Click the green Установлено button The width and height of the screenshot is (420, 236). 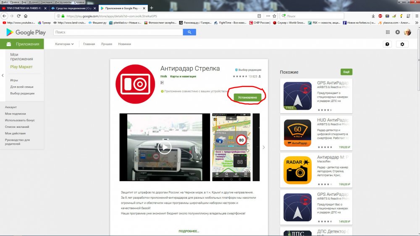[x=247, y=97]
